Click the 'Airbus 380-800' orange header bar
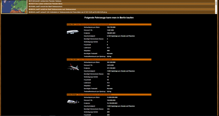This screenshot has width=219, height=116. pos(109,60)
